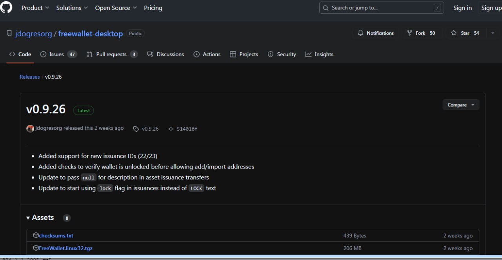Screen dimensions: 502x260
Task: Click the tag icon near v0.9.26
Action: [136, 129]
